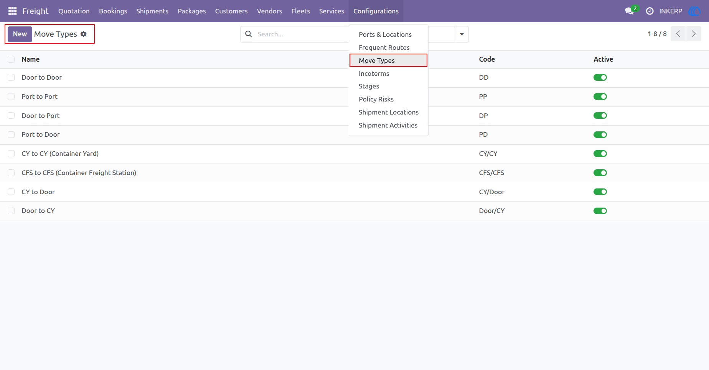Viewport: 709px width, 370px height.
Task: Click the New button
Action: click(20, 34)
